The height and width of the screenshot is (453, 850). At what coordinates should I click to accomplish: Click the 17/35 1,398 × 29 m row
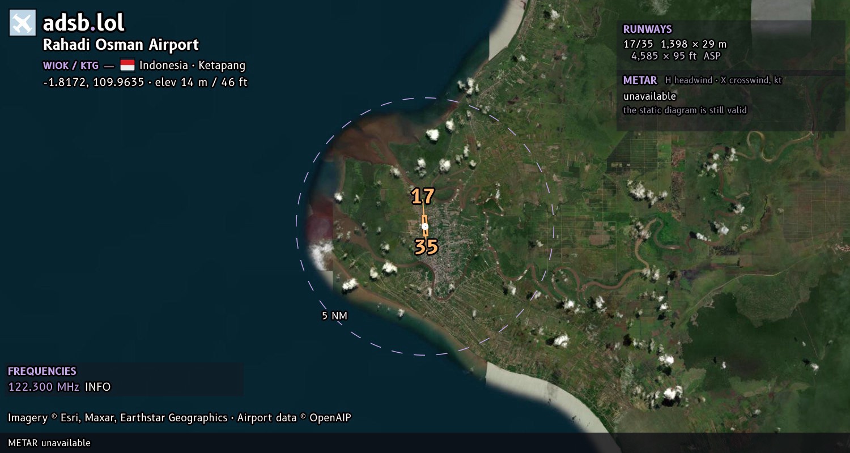pos(675,44)
